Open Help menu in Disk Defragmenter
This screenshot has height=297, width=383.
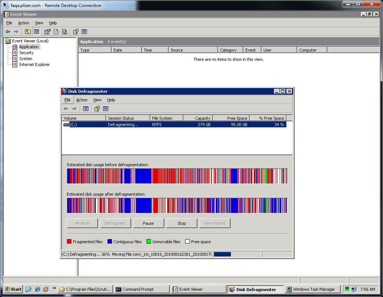111,100
